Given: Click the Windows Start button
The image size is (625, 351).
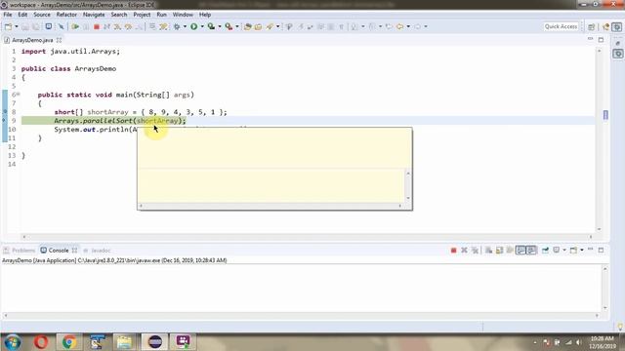Looking at the screenshot, I should coord(13,342).
